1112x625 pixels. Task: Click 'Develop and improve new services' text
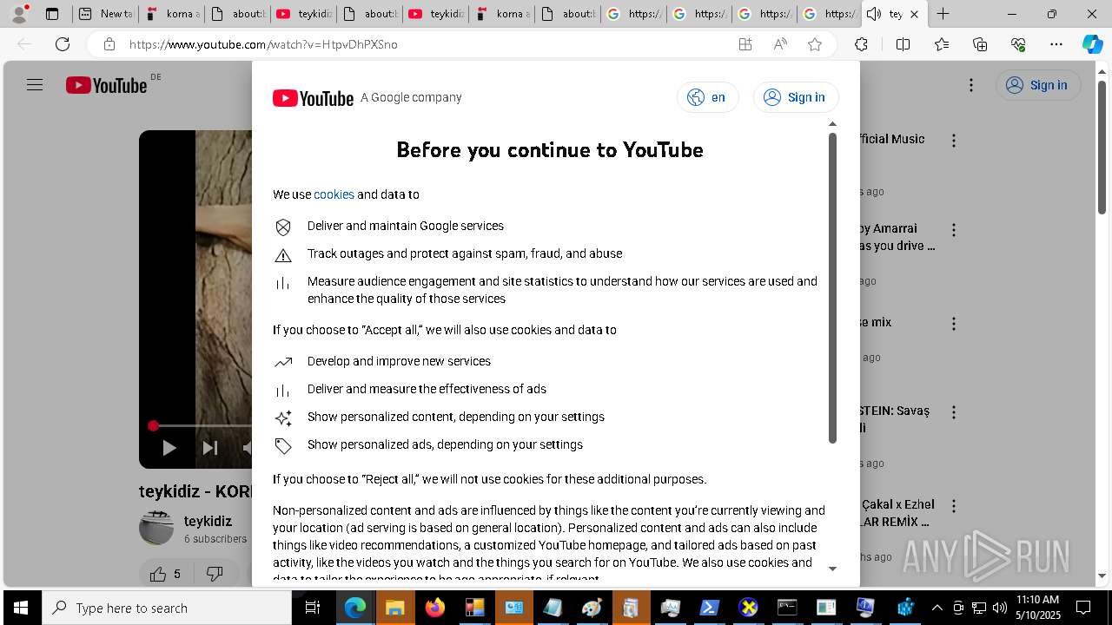pos(399,361)
